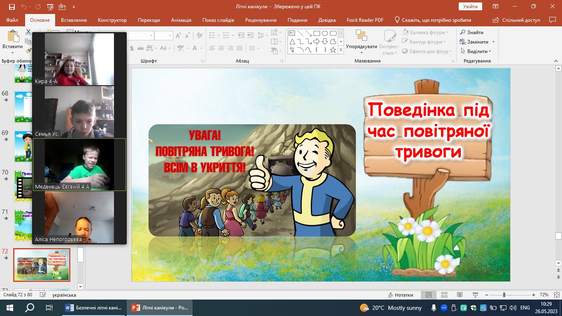Fit slide to current window
The height and width of the screenshot is (316, 562).
[x=556, y=295]
